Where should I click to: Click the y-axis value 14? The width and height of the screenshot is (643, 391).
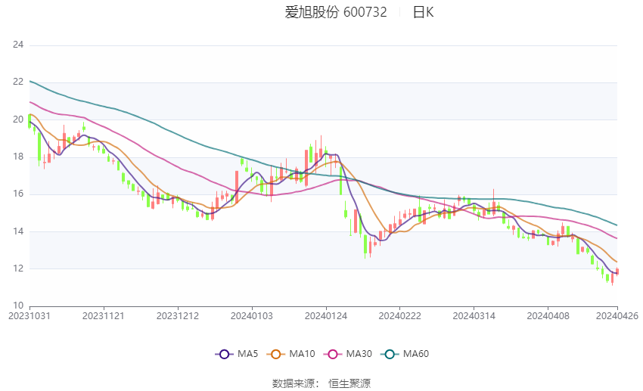tap(18, 231)
